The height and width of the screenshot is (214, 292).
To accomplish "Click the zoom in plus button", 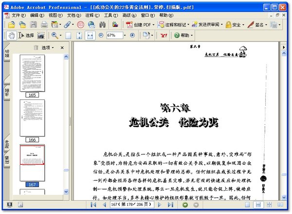I will click(132, 35).
